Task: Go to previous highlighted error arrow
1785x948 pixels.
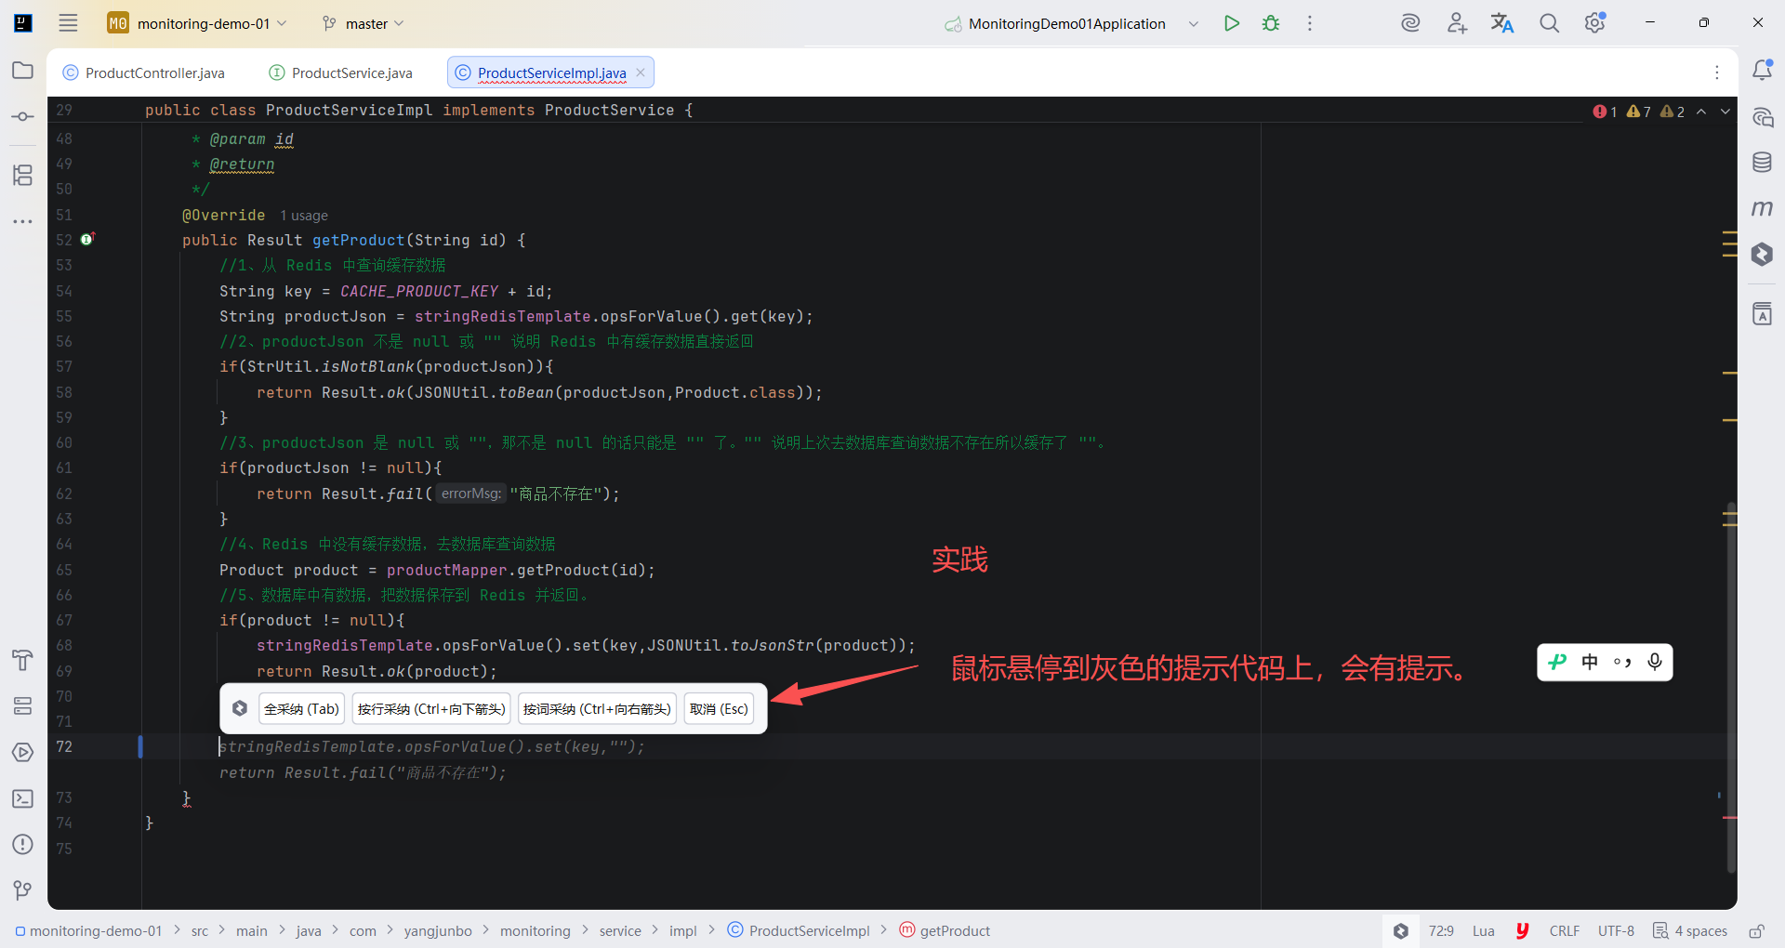Action: [x=1701, y=112]
